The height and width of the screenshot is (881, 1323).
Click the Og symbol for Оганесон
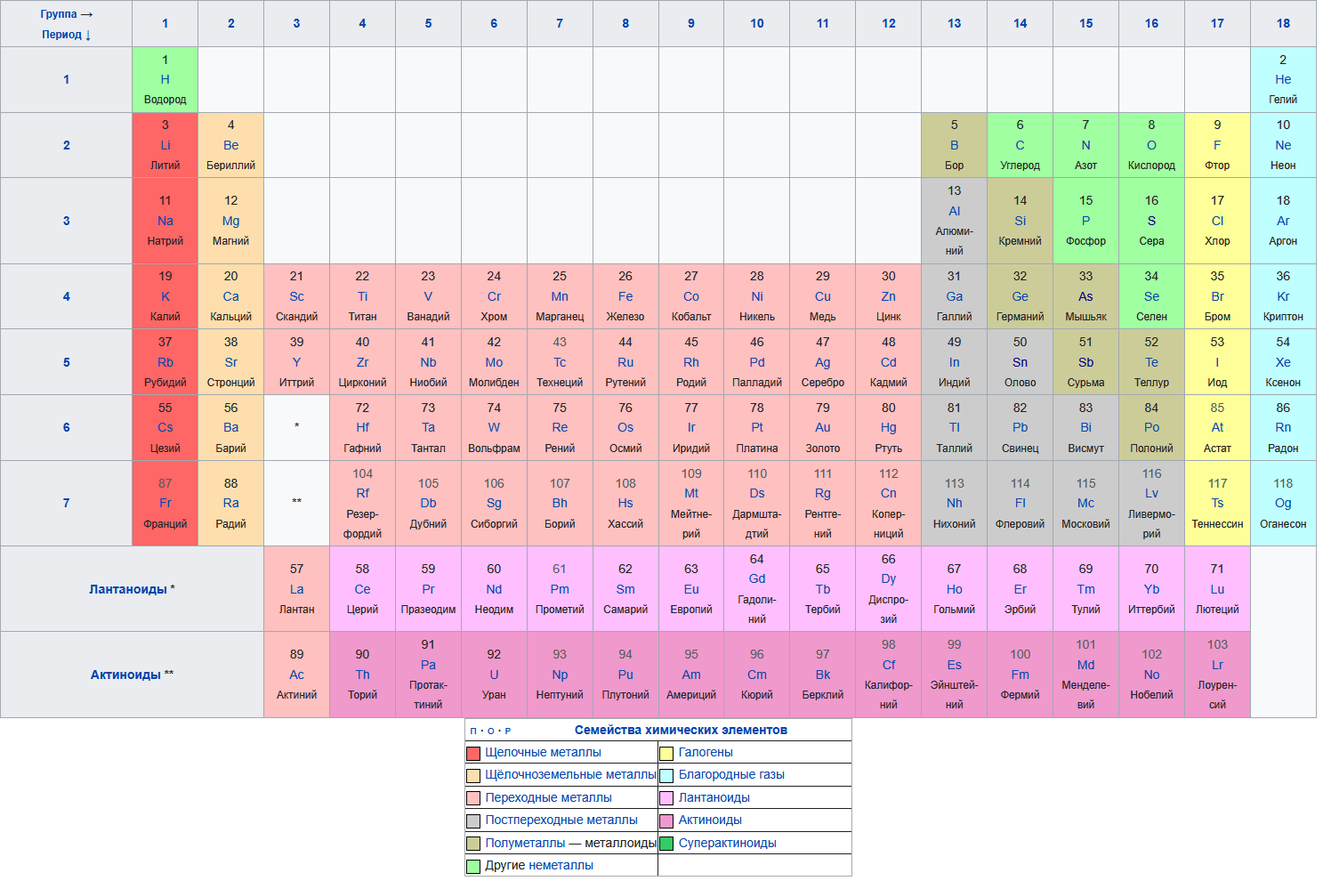click(x=1282, y=503)
